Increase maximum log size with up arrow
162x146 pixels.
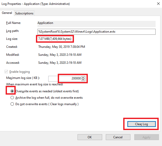point(83,77)
